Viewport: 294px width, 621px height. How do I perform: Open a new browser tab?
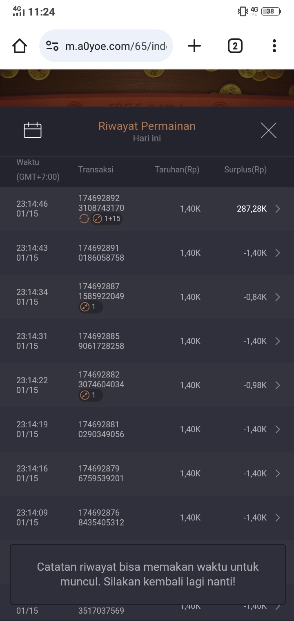point(194,46)
